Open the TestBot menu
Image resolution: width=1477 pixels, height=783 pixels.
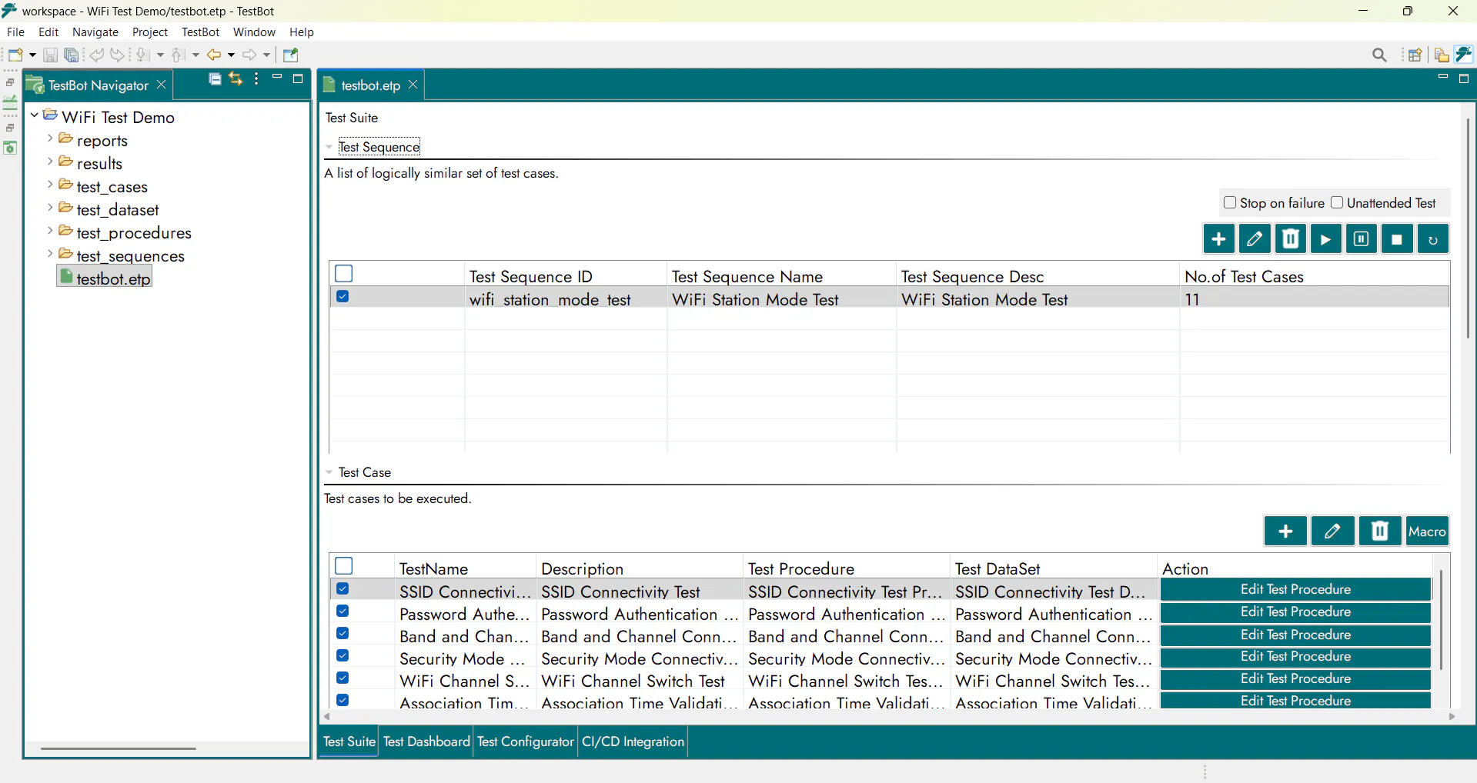(200, 32)
